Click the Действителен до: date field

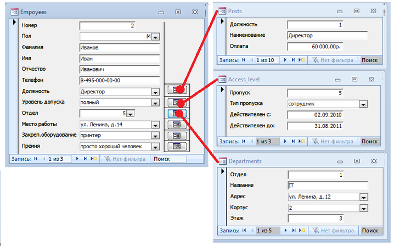[315, 126]
